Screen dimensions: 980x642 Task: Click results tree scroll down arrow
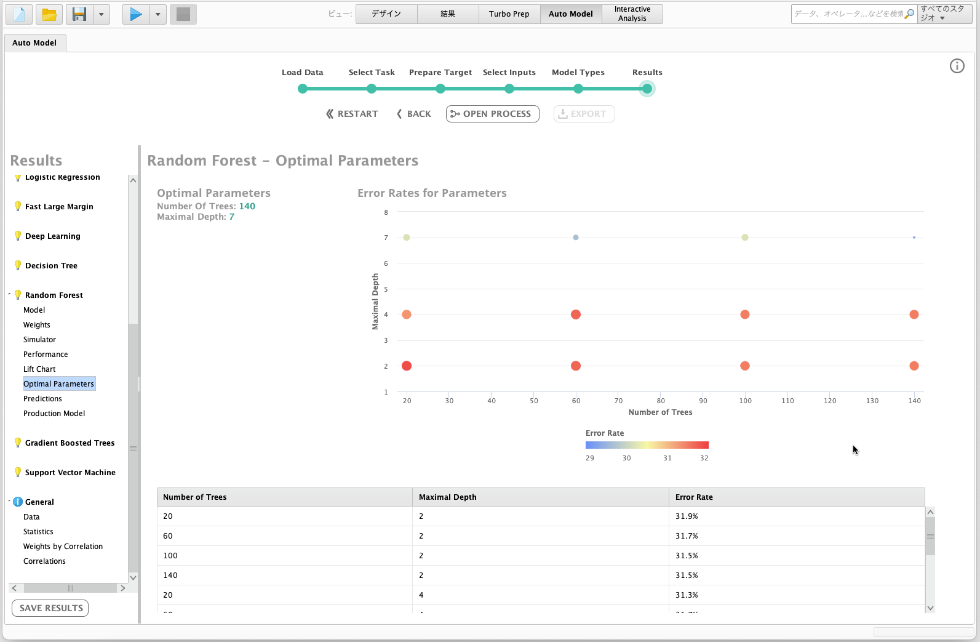(133, 578)
